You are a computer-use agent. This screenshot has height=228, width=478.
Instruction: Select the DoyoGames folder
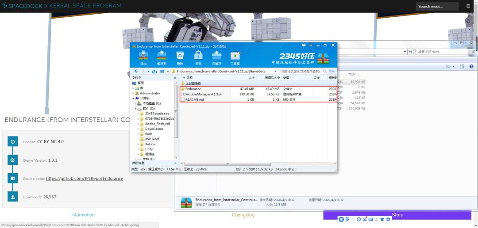point(151,129)
